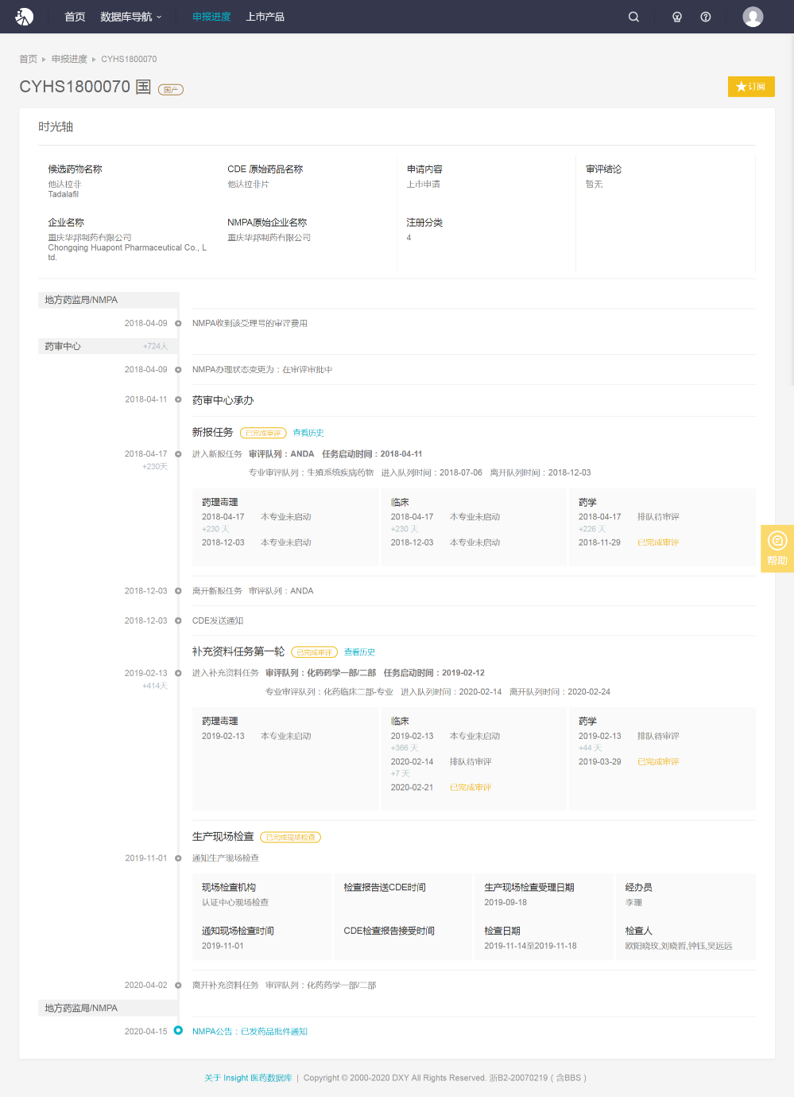Open the question mark help icon
Viewport: 794px width, 1097px height.
(706, 17)
